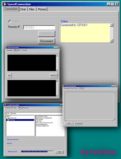This screenshot has height=159, width=121.
Task: Switch to the Files tab in main window
Action: click(x=32, y=9)
